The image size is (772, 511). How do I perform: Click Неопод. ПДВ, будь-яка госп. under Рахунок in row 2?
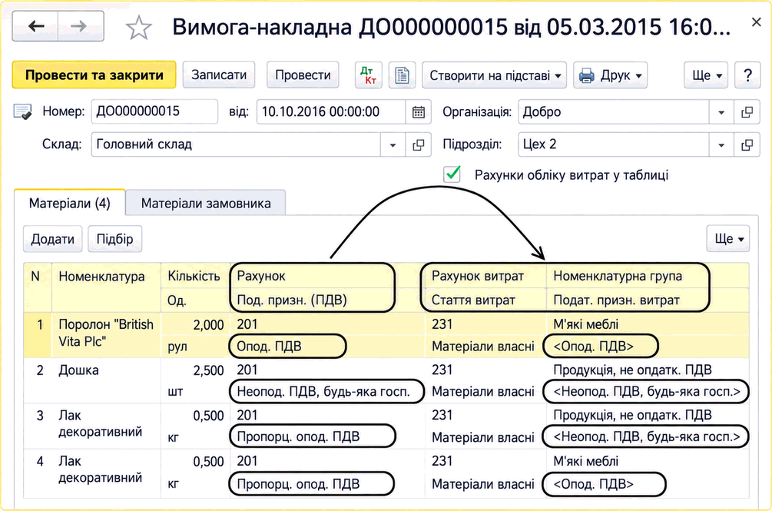pos(326,391)
